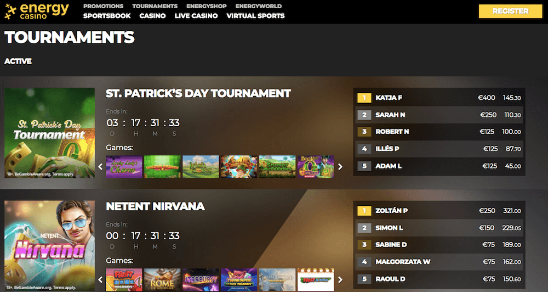
Task: Show next St. Patrick's Day tournament games
Action: pyautogui.click(x=340, y=167)
